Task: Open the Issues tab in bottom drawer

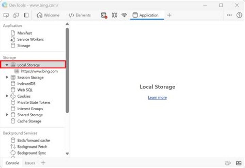Action: [x=30, y=163]
